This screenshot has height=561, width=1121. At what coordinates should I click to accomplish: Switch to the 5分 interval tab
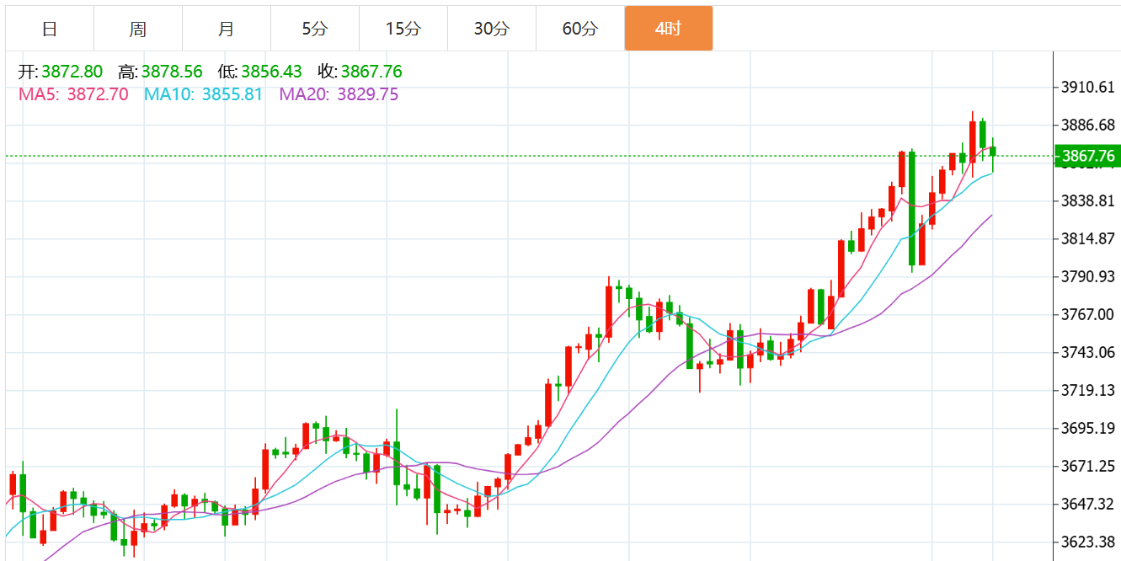315,29
